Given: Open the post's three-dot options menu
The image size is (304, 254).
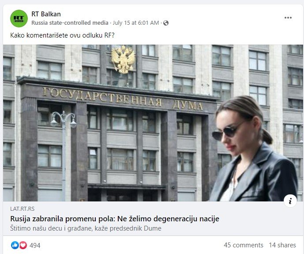Looking at the screenshot, I should (288, 18).
